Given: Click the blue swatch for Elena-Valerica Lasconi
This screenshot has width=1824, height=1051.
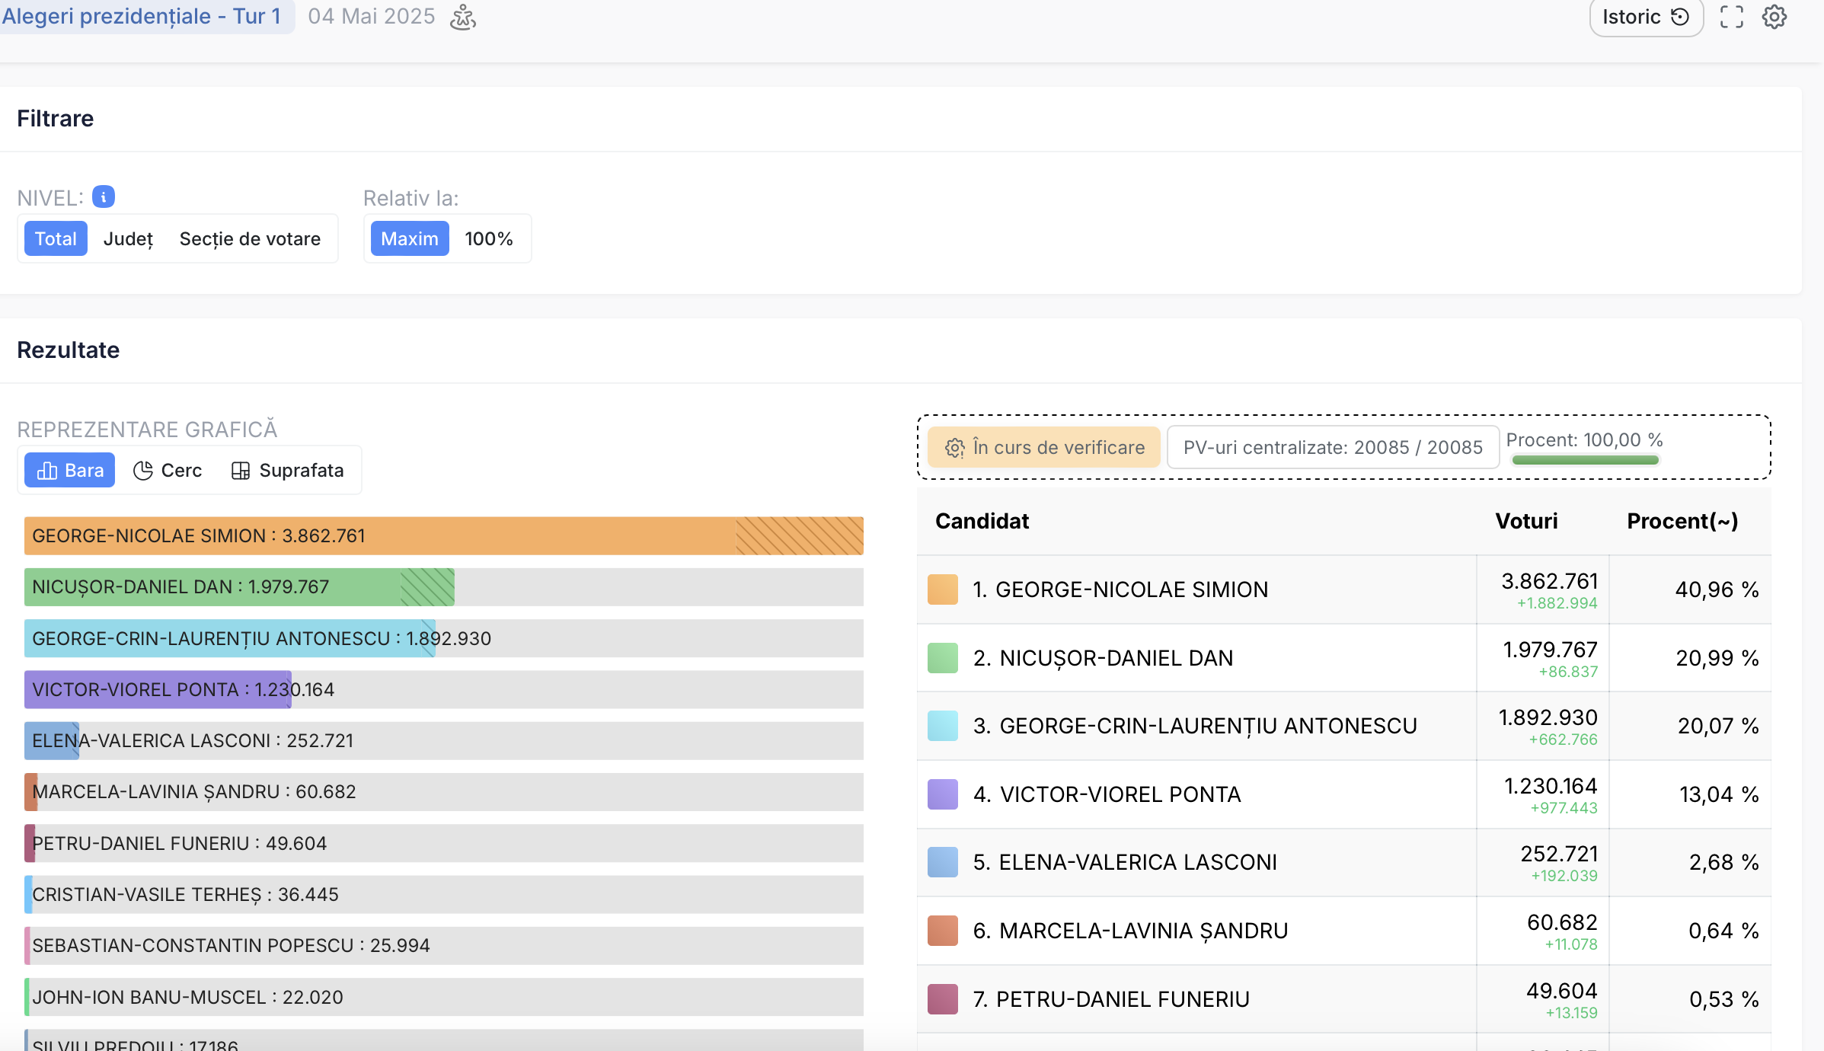Looking at the screenshot, I should 942,862.
